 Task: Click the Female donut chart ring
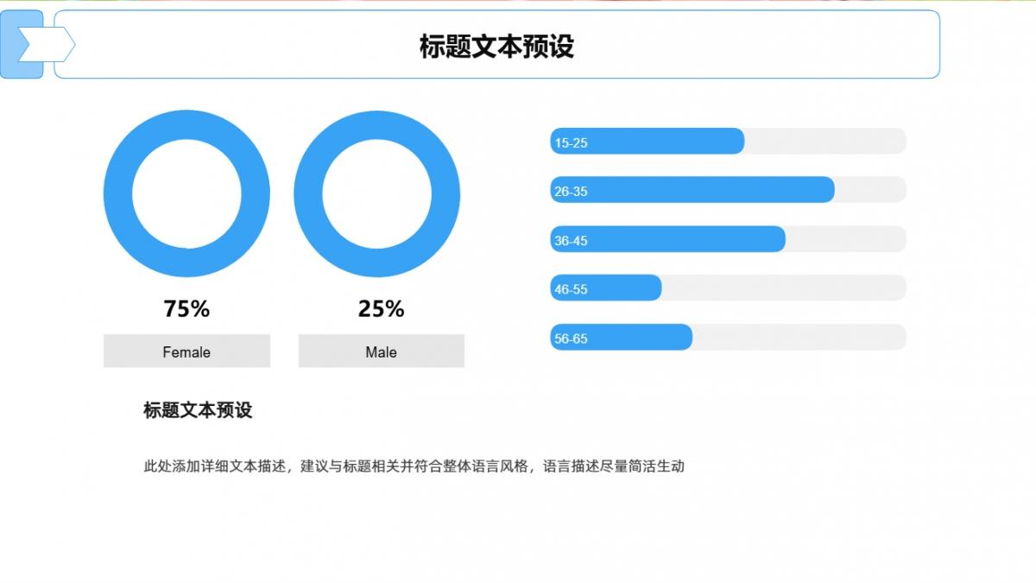[x=117, y=194]
